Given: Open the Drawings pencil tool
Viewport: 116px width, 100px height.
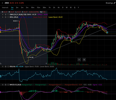Looking at the screenshot, I should [x=114, y=3].
